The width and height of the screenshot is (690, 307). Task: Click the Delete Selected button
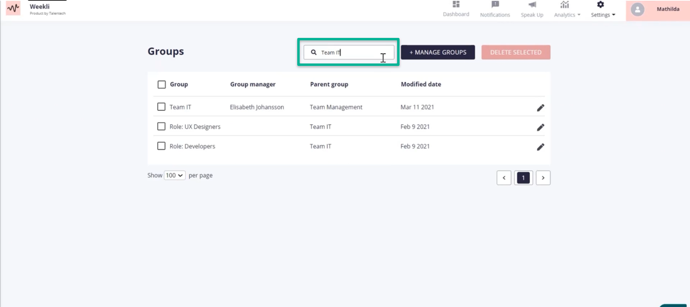516,52
